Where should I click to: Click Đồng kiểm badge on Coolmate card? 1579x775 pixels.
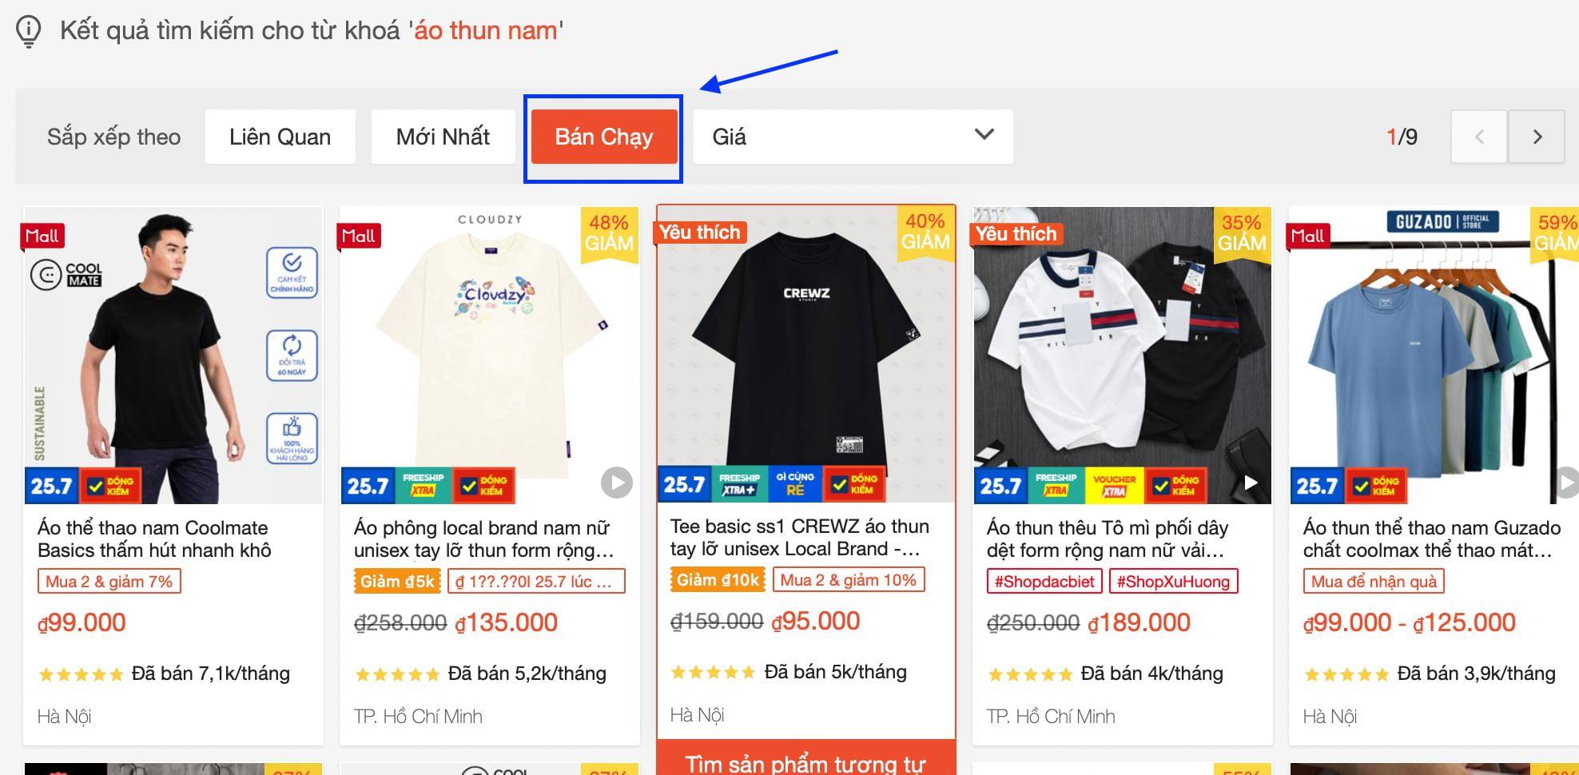[x=110, y=486]
